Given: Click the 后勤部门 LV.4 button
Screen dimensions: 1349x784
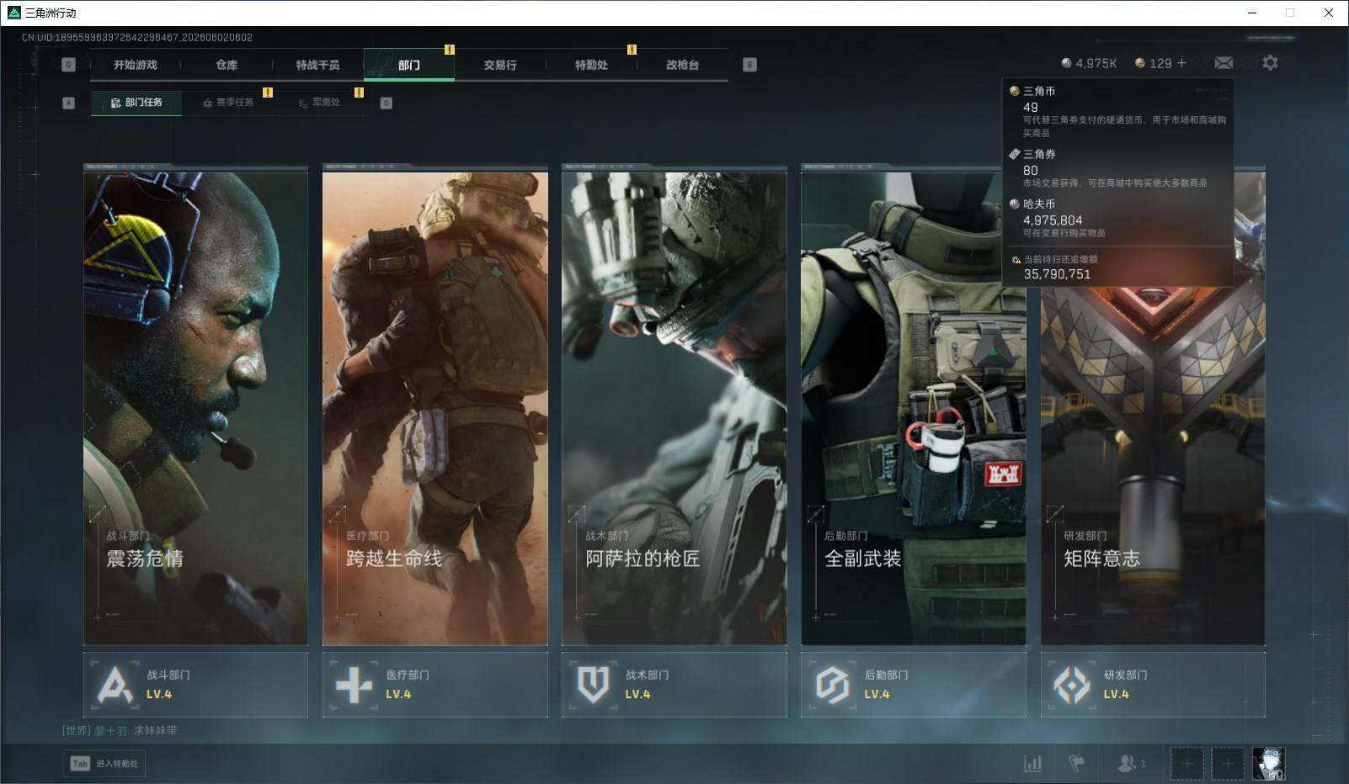Looking at the screenshot, I should point(914,685).
